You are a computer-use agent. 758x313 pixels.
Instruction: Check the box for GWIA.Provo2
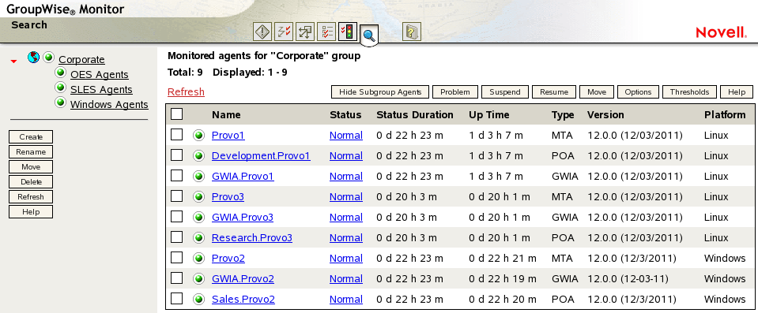[x=177, y=278]
